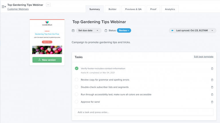Check off 'Double-check subscriber lists and segments'
The width and height of the screenshot is (220, 123).
[x=76, y=87]
